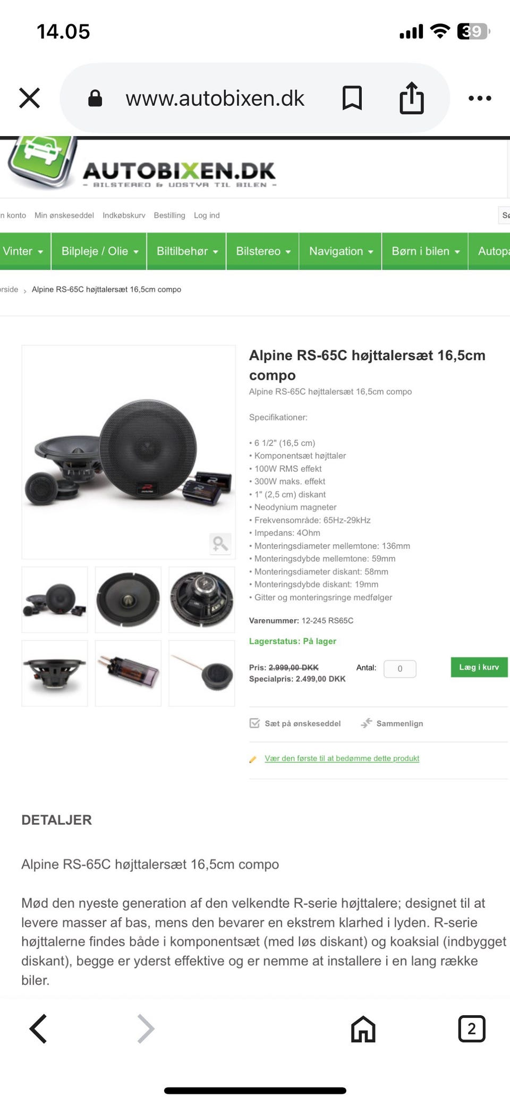Click the magnifier zoom icon on product image
Viewport: 510px width, 1105px height.
click(x=220, y=544)
